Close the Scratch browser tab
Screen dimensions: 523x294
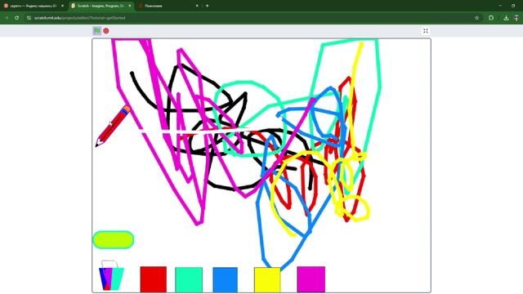click(130, 6)
